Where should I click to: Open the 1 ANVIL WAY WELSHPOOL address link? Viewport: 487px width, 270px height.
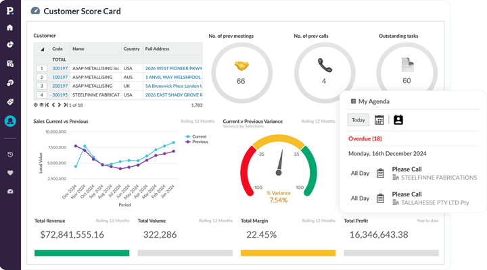(173, 77)
